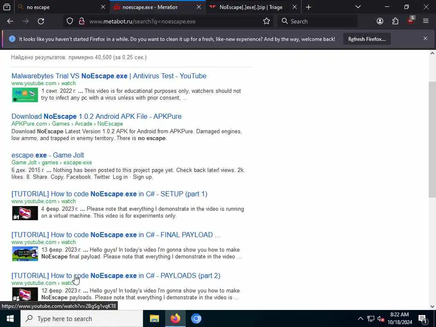Viewport: 436px width, 327px height.
Task: Reload the current page
Action: (41, 21)
